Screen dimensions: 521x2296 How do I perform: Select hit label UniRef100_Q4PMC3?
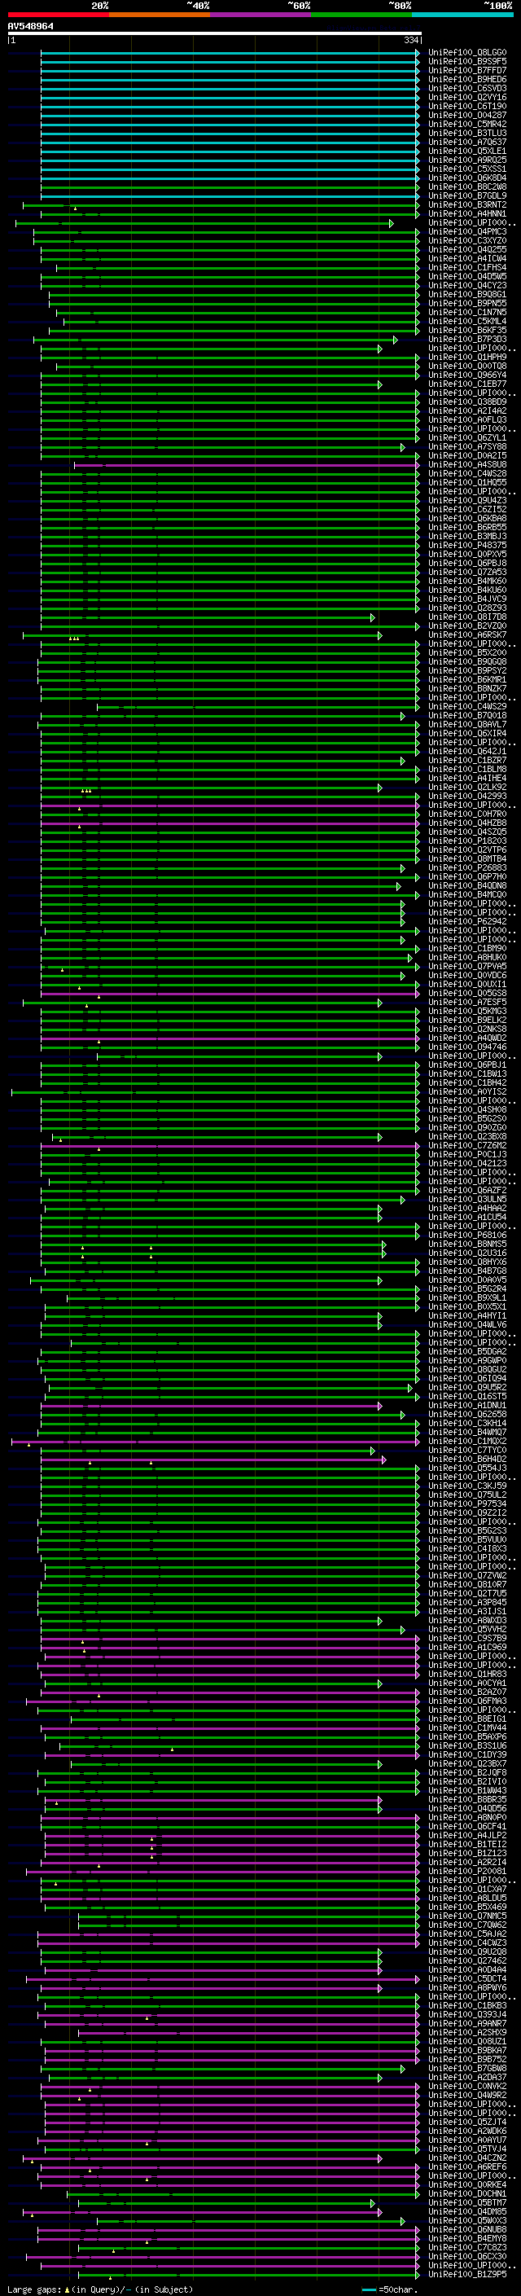(x=467, y=232)
